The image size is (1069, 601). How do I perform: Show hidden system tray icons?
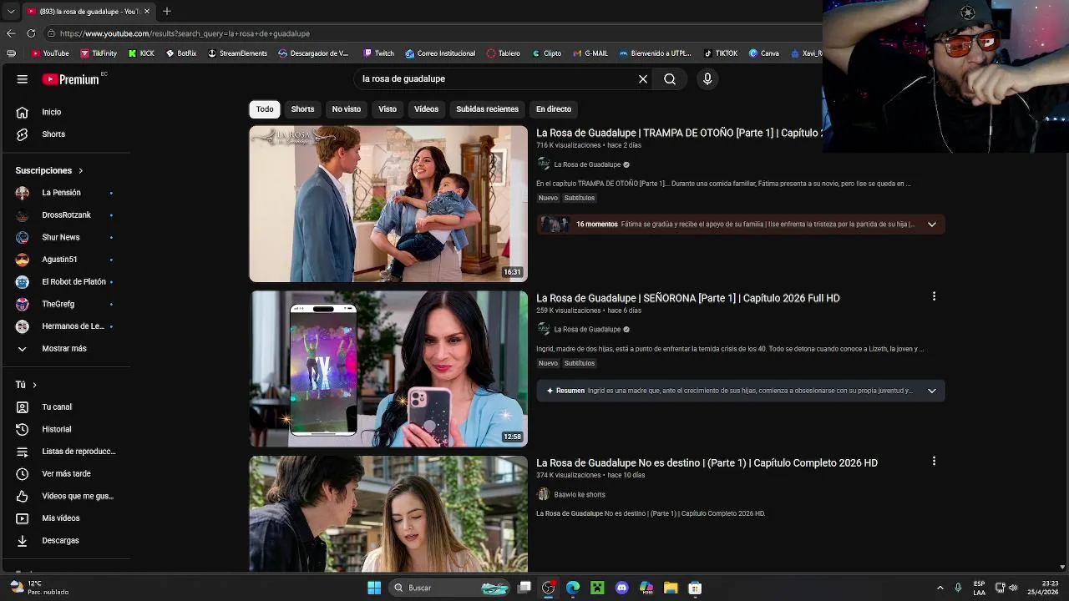tap(940, 588)
